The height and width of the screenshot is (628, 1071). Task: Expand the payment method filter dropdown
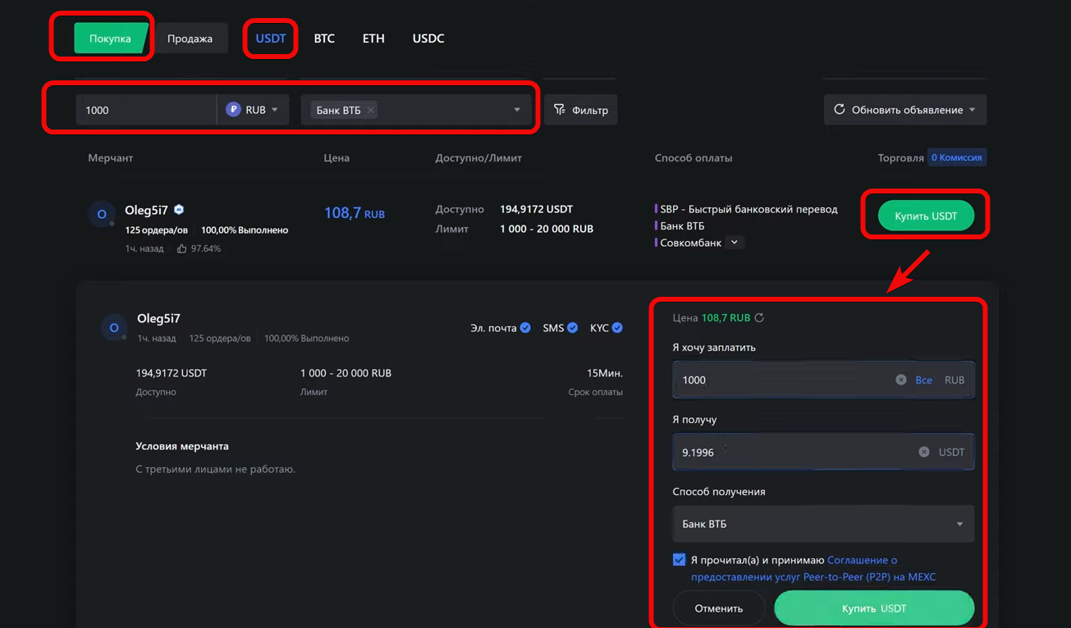(517, 110)
